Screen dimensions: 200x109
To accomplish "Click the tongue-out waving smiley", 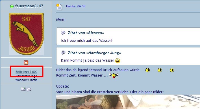I will pos(114,75).
